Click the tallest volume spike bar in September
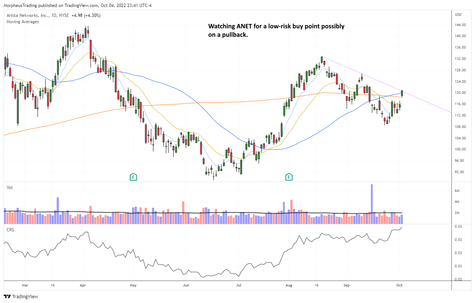The width and height of the screenshot is (475, 303). pyautogui.click(x=372, y=204)
